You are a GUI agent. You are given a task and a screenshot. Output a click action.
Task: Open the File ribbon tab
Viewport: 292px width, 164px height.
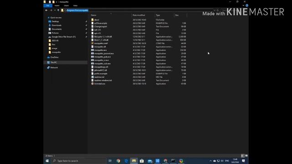[x=47, y=5]
